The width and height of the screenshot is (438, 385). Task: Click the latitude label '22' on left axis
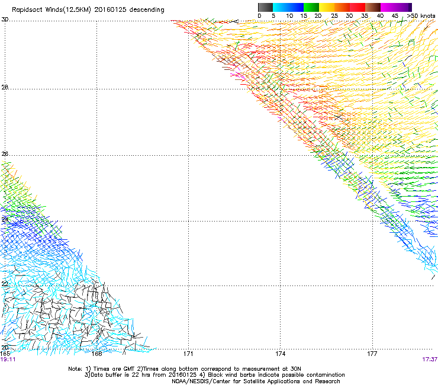coord(5,284)
